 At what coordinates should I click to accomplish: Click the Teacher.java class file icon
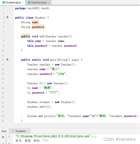(29, 3)
